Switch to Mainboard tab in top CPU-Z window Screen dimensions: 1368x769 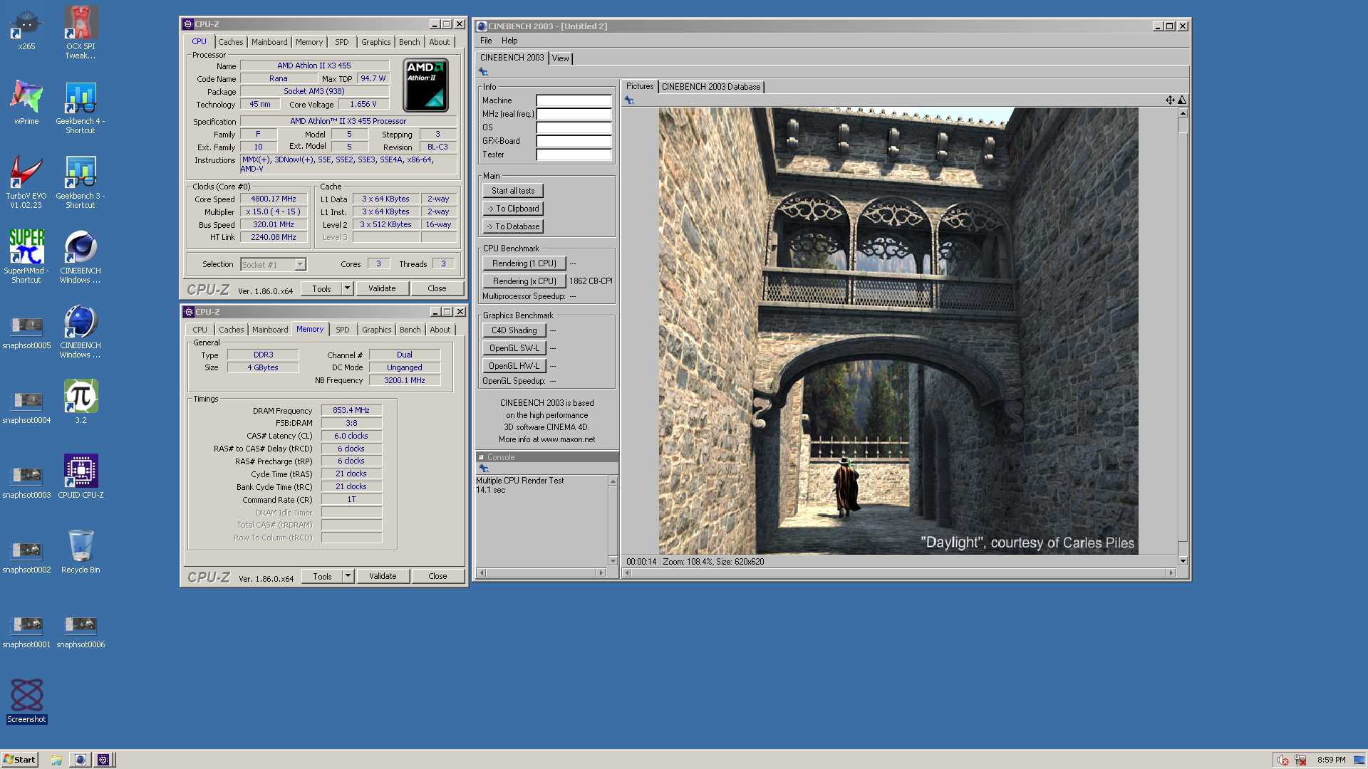click(269, 42)
